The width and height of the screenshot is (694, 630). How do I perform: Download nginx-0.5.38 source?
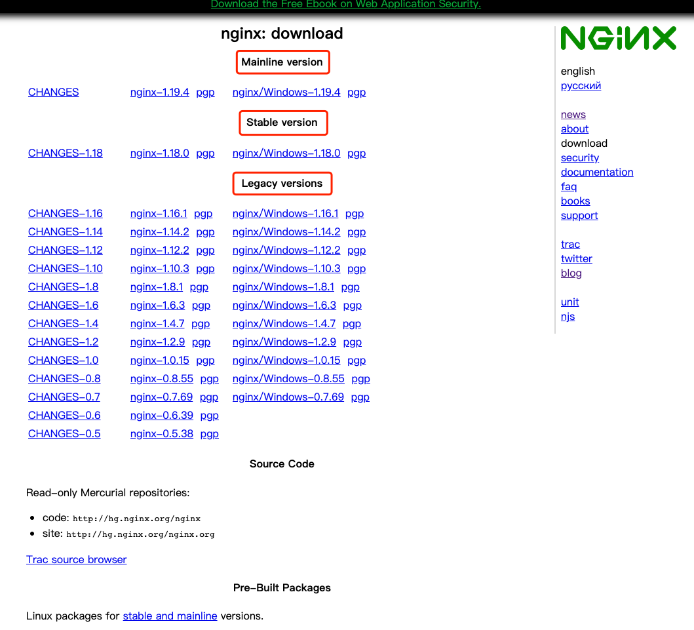click(162, 434)
